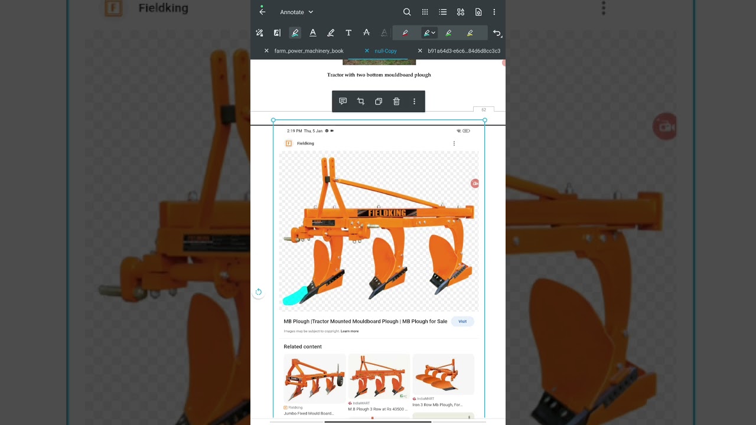Select the free text T tool
756x425 pixels.
click(x=348, y=33)
